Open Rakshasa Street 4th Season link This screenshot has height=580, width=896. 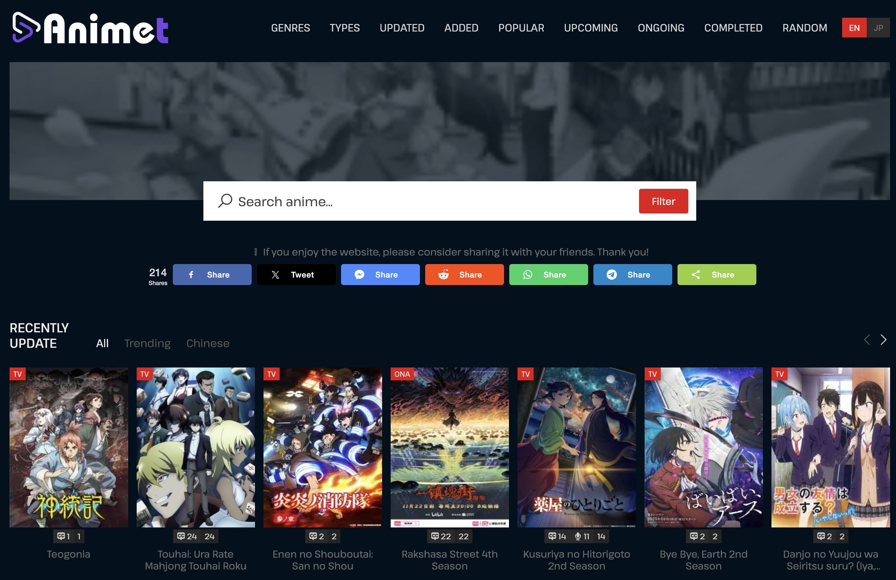click(449, 560)
